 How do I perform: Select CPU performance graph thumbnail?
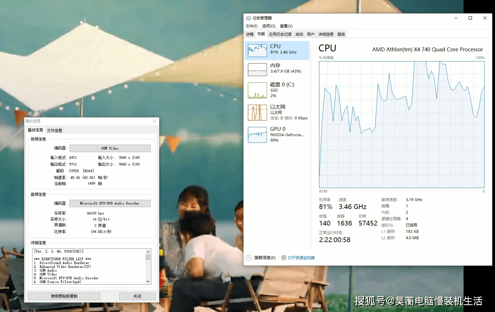coord(257,51)
